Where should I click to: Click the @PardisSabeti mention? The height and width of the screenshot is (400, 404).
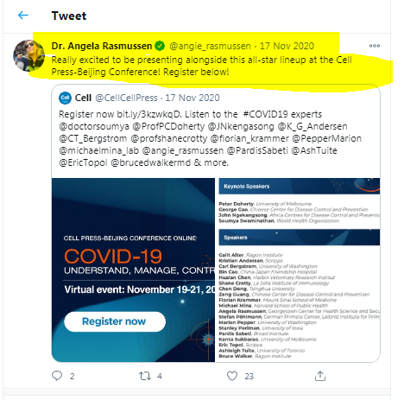(257, 150)
